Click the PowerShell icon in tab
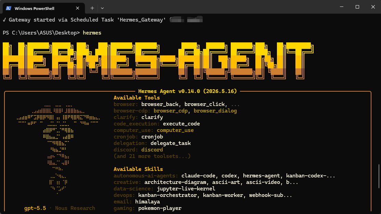 pyautogui.click(x=9, y=8)
